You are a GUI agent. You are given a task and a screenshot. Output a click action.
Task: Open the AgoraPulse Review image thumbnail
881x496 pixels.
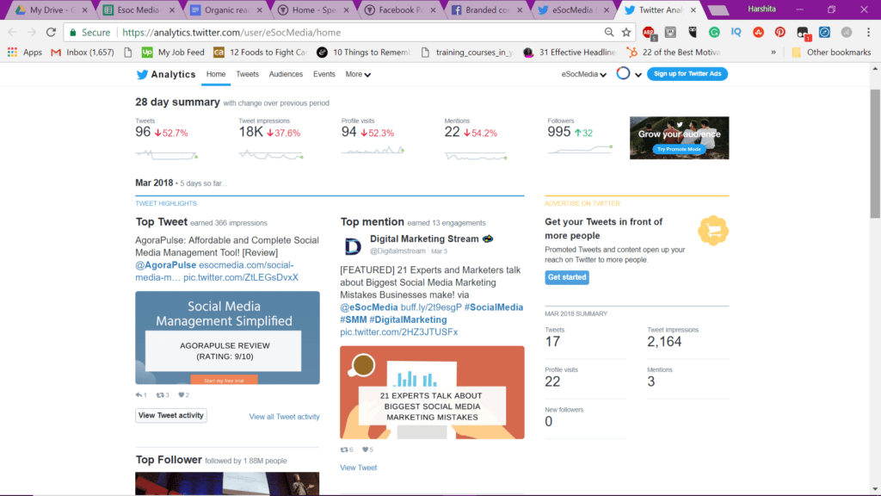(227, 338)
